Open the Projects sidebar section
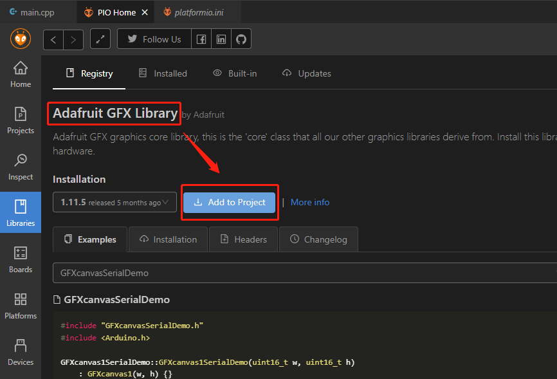This screenshot has height=379, width=557. [21, 120]
